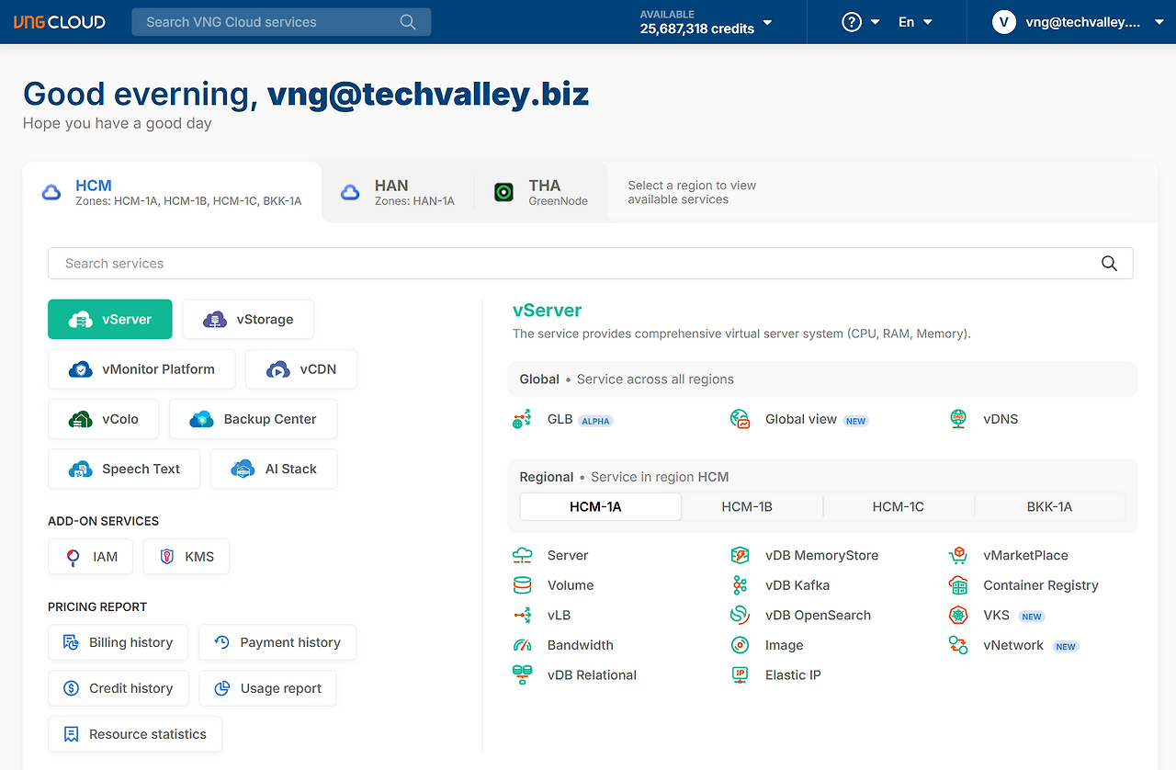
Task: Click the GLB service icon
Action: 522,420
